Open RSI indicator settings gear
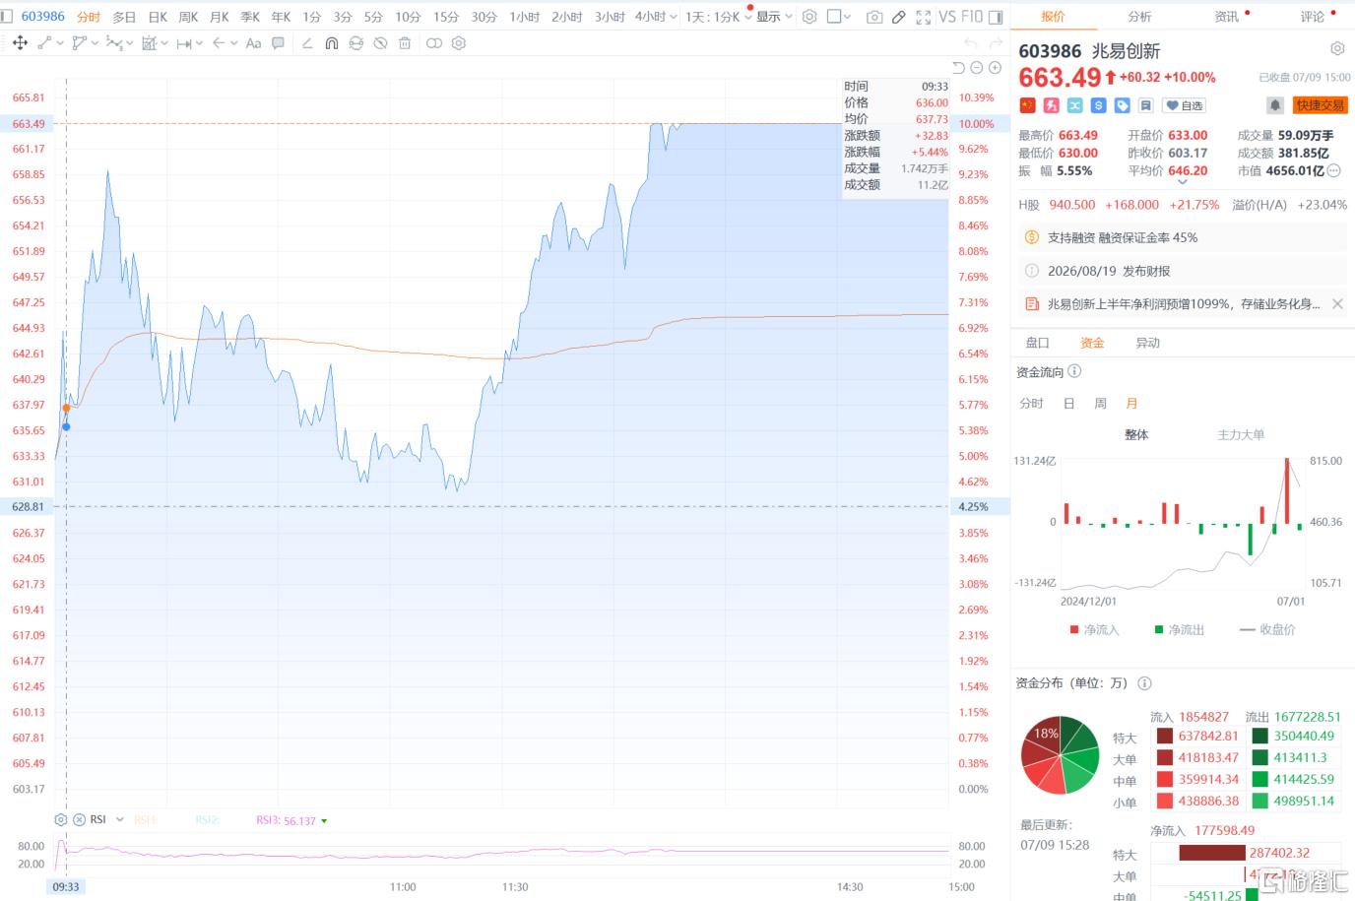 pos(61,819)
